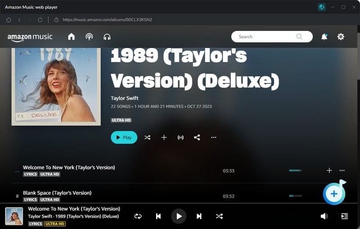Click yellow ULTRA HD badge in player bar
This screenshot has height=229, width=360.
55,224
